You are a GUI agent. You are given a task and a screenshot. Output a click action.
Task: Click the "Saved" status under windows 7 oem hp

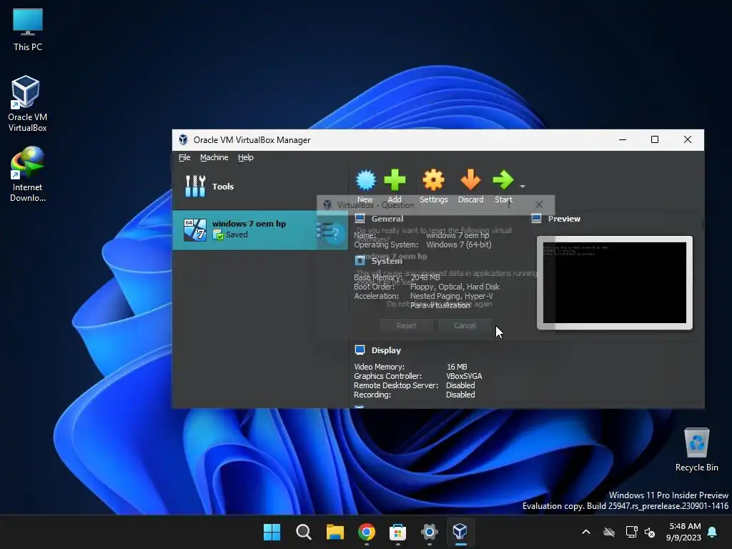[x=237, y=234]
